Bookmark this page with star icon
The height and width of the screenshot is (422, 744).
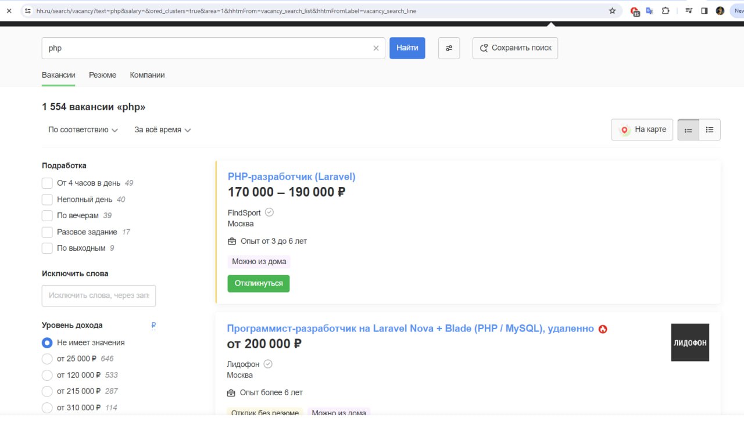612,10
